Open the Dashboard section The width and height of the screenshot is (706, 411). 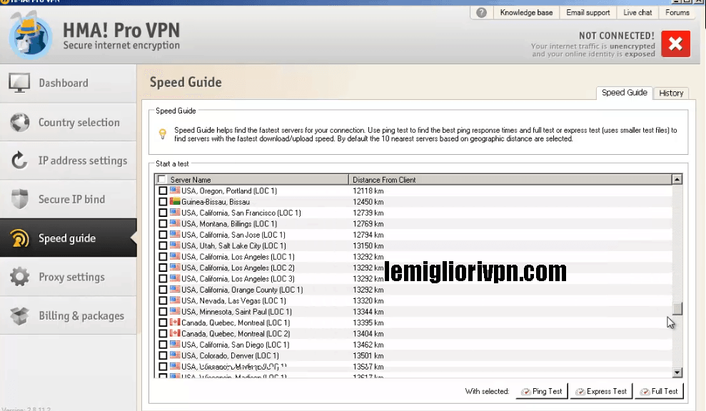(x=68, y=83)
